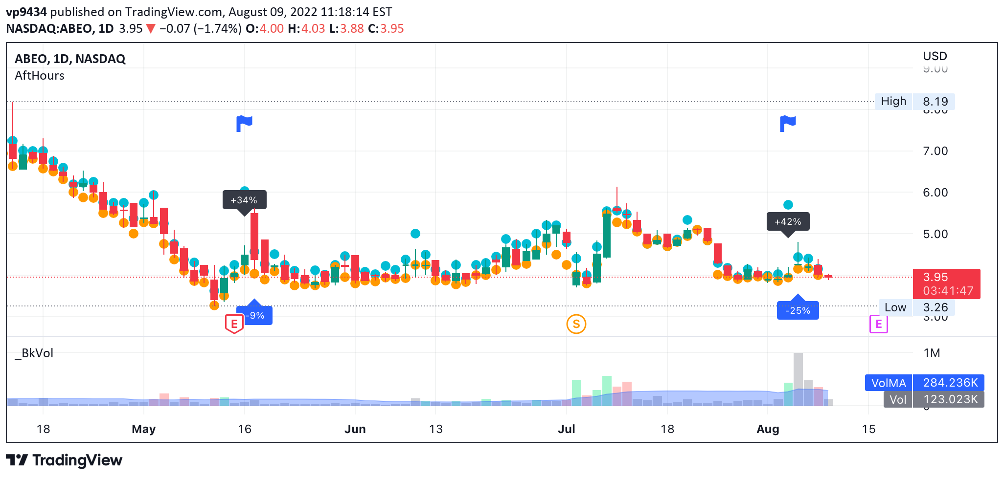Open the purple upcoming earnings E marker
The image size is (1004, 478).
point(879,324)
